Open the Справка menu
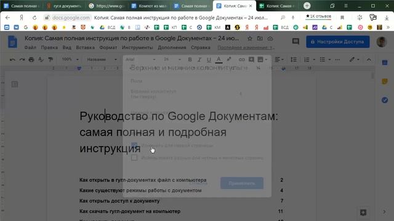This screenshot has height=221, width=394. [201, 48]
